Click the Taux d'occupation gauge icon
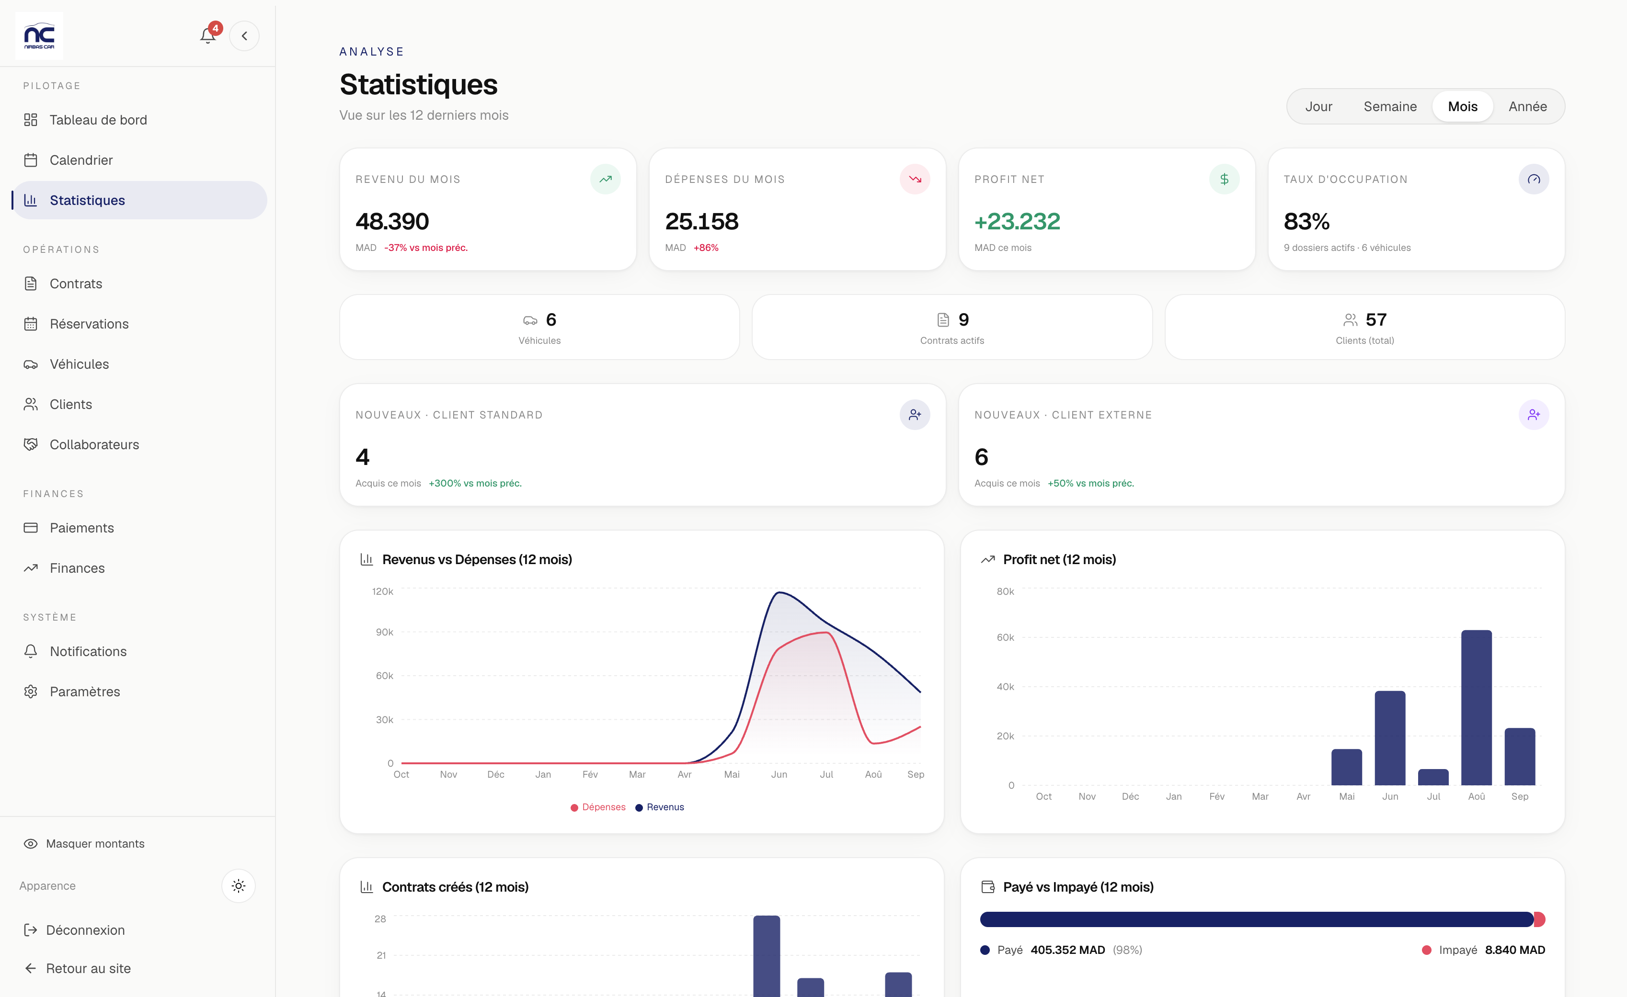 click(1534, 180)
